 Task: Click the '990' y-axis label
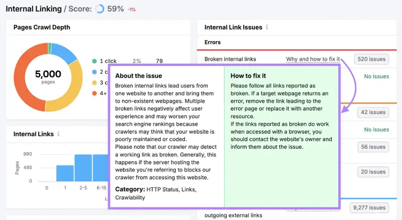tap(27, 154)
